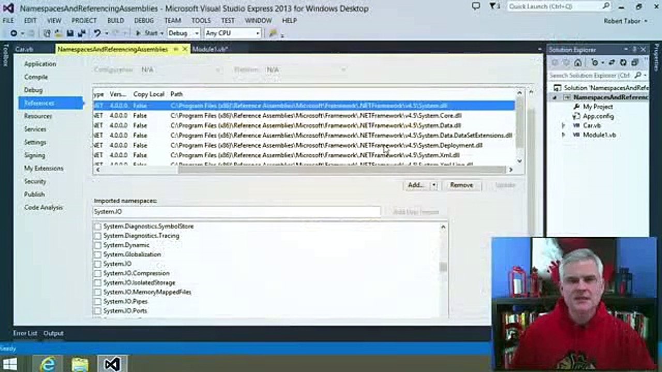Close the NamespacesAndReferencingAssemblies tab

(x=185, y=49)
